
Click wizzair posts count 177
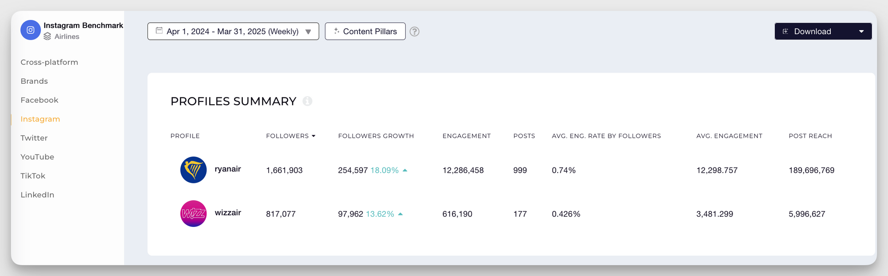pos(520,214)
